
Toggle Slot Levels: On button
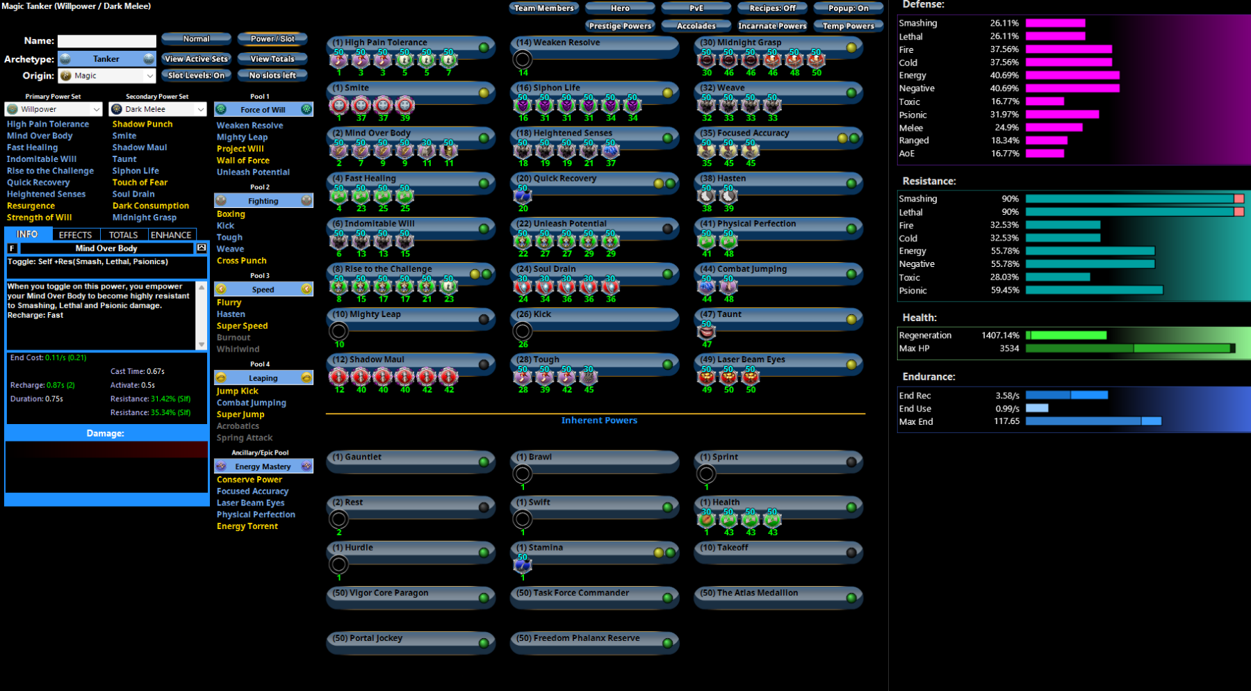(x=197, y=75)
